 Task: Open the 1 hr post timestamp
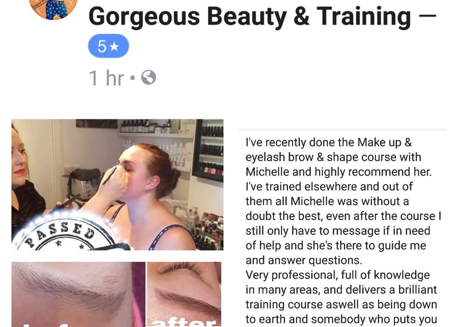tap(106, 78)
